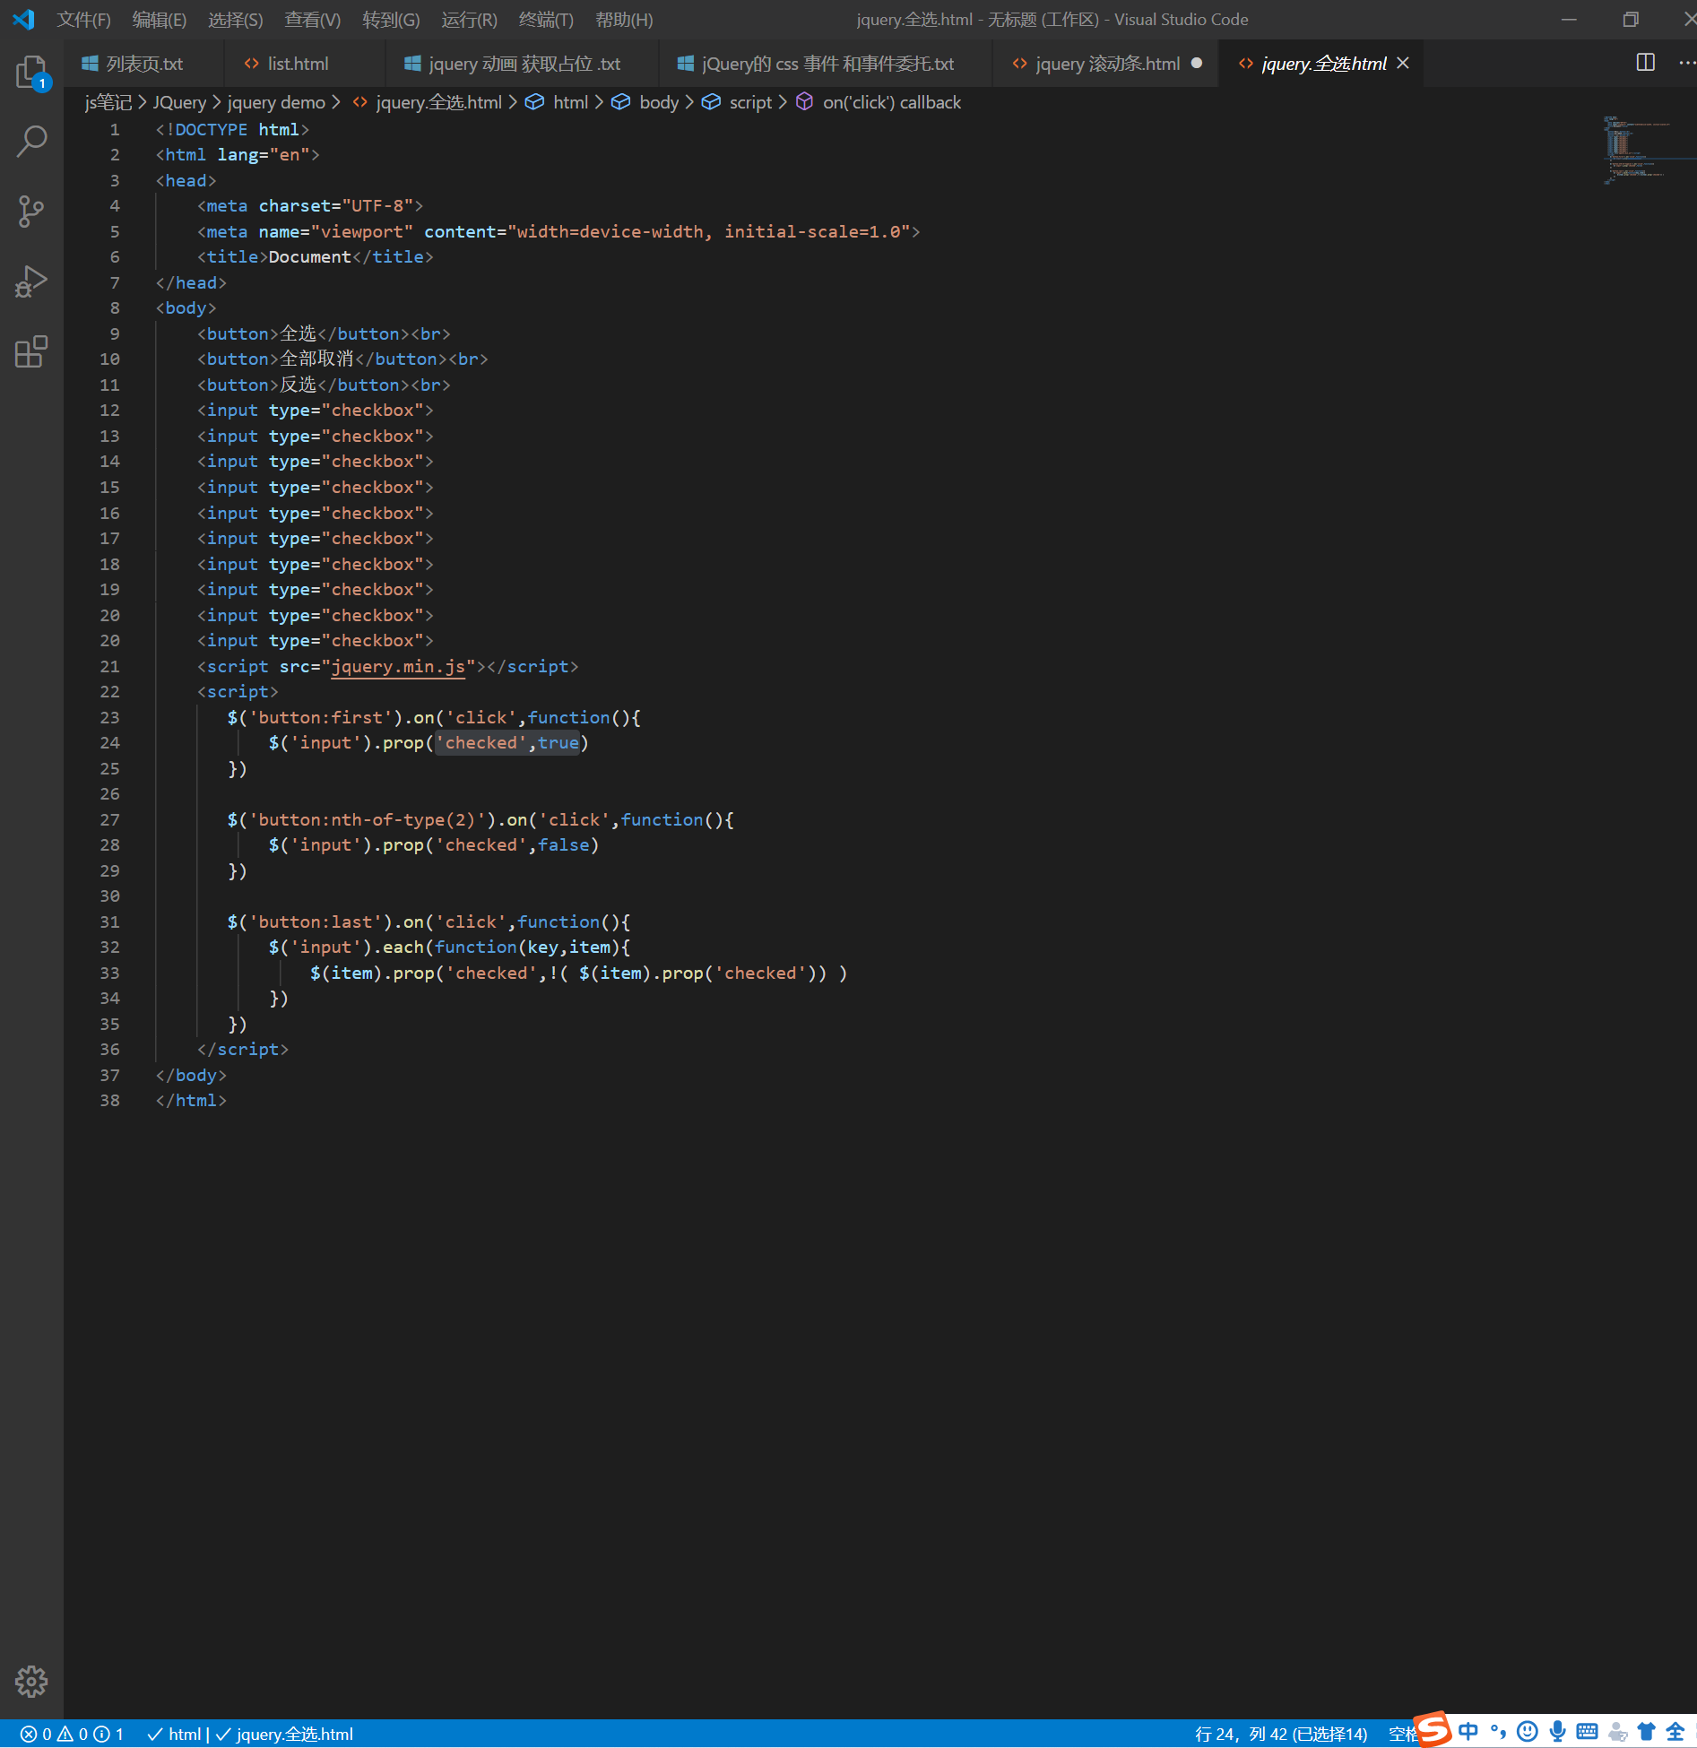Open the Explorer view in activity bar
The image size is (1697, 1748).
[31, 72]
